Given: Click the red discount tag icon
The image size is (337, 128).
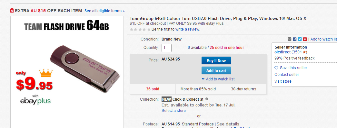Looking at the screenshot, I should (12, 11).
